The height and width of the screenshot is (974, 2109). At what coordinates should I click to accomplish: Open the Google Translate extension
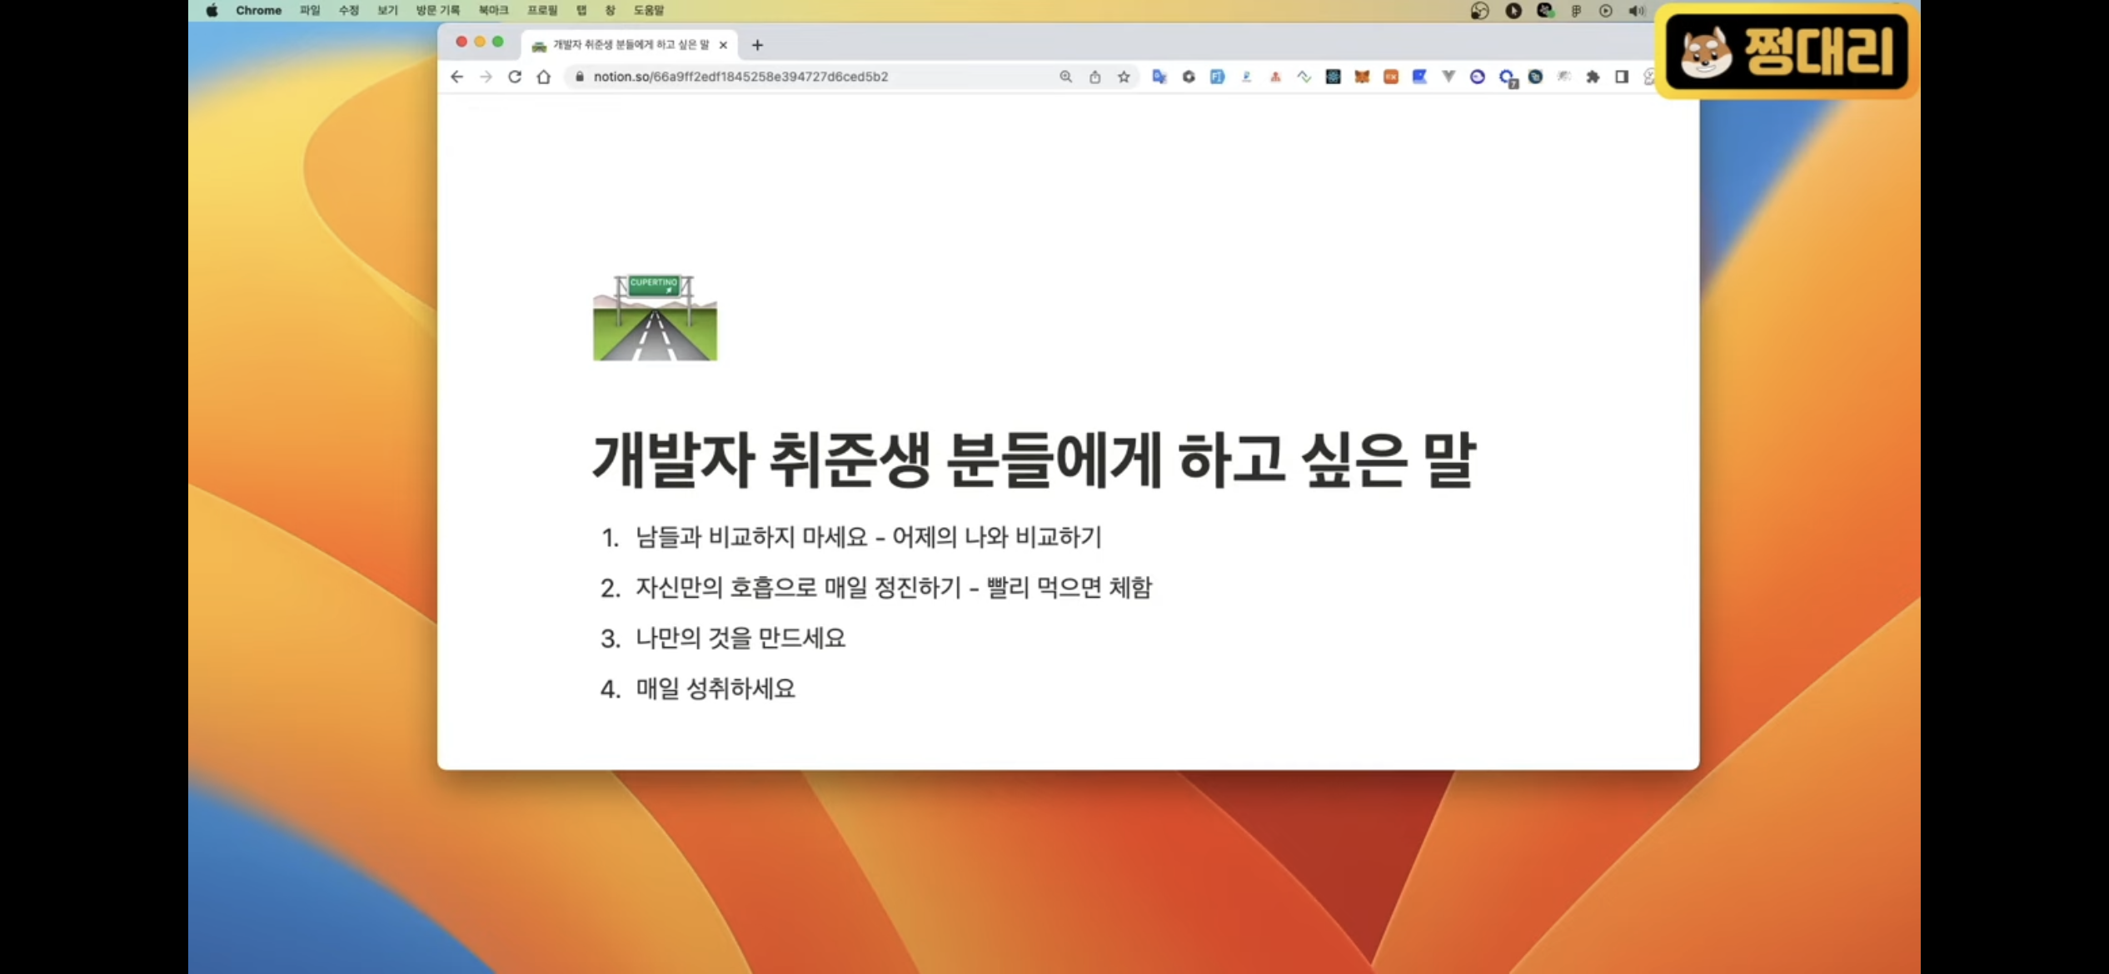(1159, 77)
